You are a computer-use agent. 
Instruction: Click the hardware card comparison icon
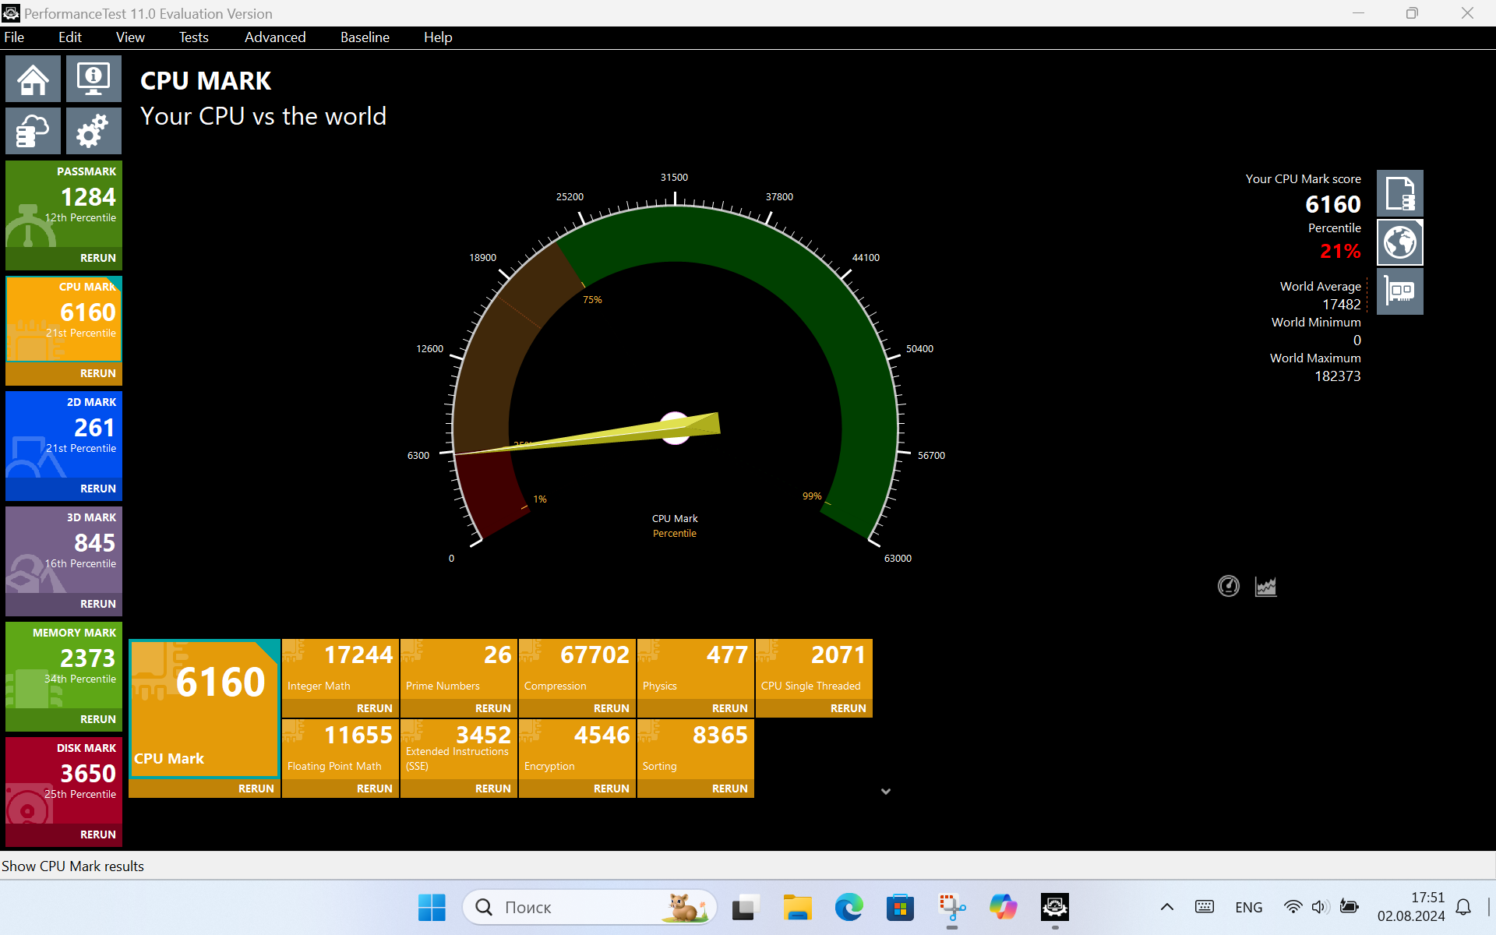point(1399,291)
